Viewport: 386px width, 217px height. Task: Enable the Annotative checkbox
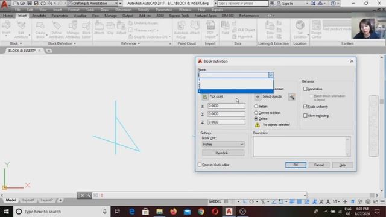[x=305, y=89]
